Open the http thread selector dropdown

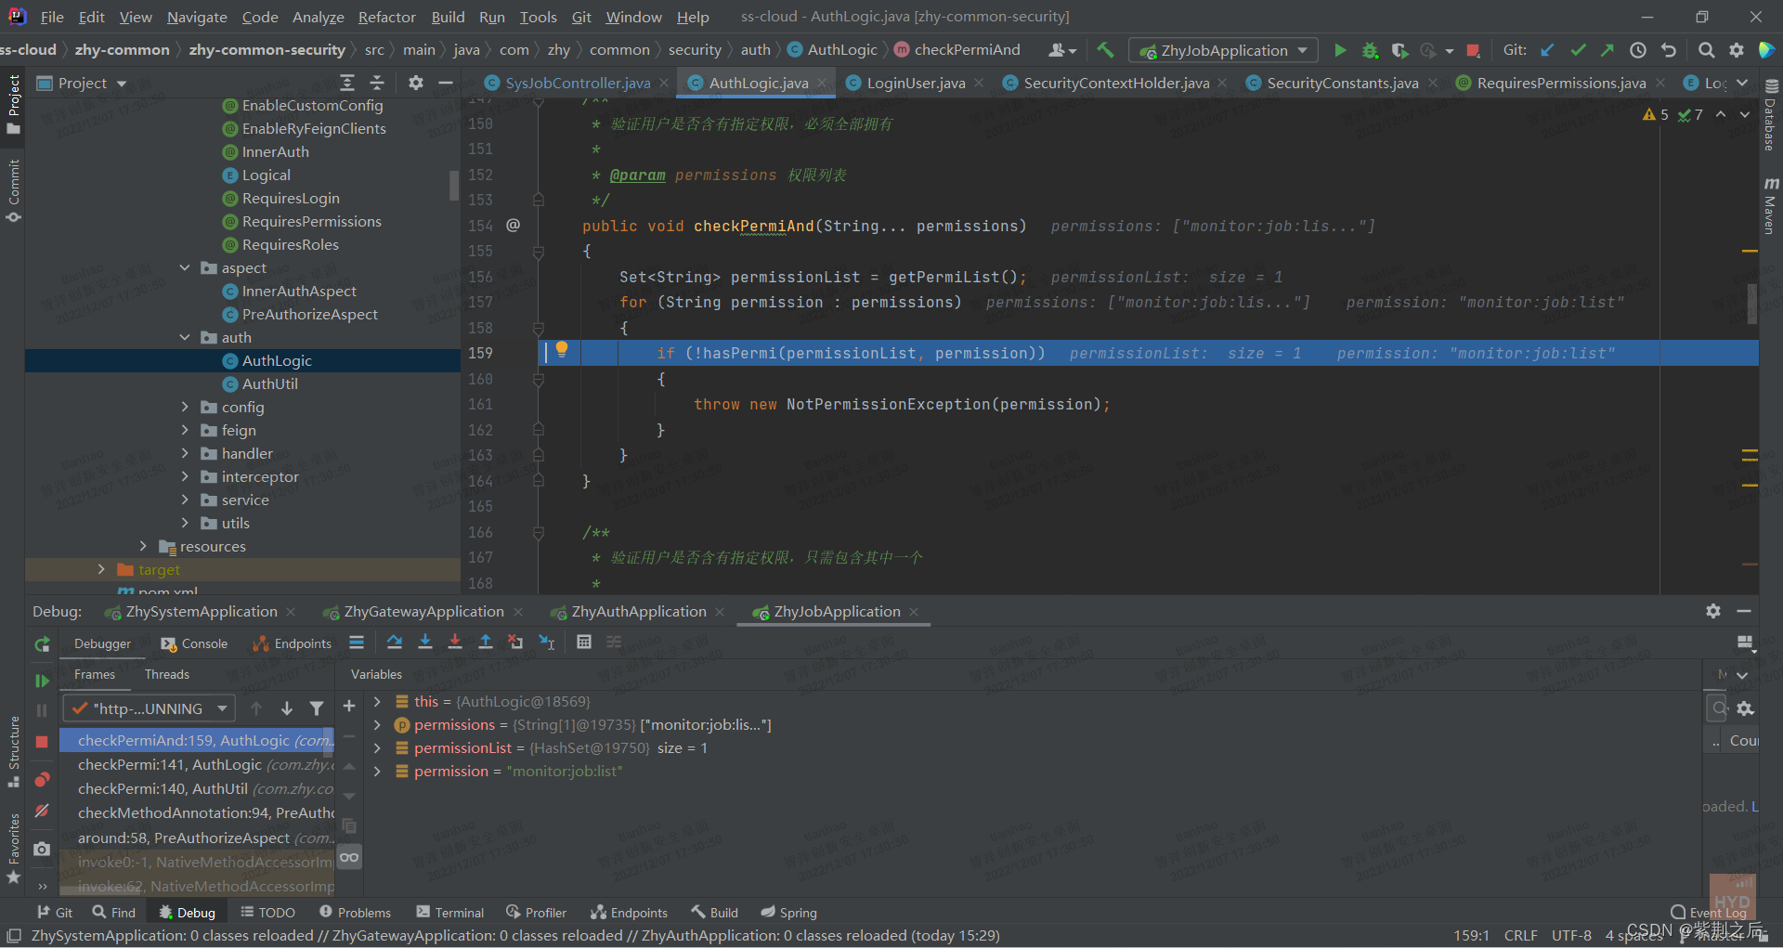(149, 708)
